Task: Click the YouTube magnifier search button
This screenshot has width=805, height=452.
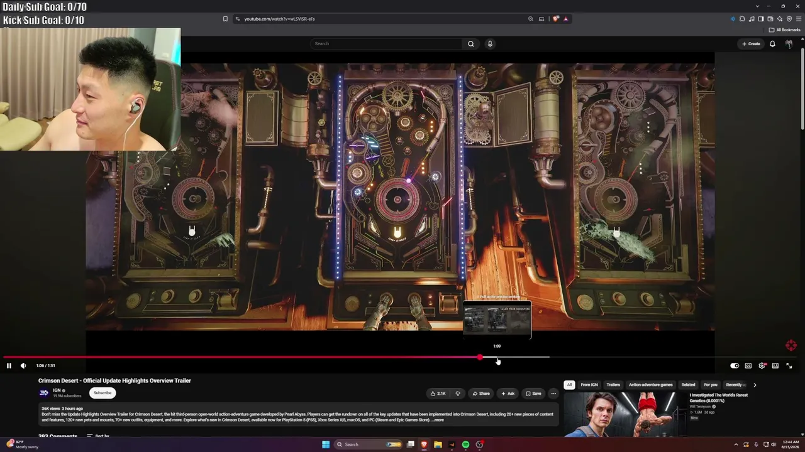Action: point(470,44)
